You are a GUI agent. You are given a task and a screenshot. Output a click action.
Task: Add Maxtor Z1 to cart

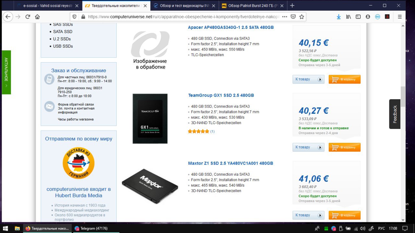pyautogui.click(x=345, y=215)
